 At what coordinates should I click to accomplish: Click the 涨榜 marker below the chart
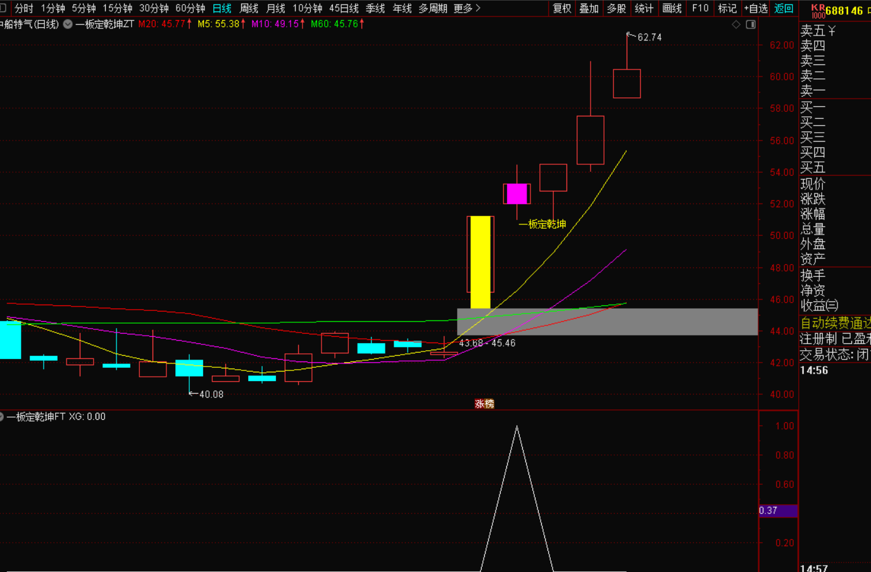[484, 404]
